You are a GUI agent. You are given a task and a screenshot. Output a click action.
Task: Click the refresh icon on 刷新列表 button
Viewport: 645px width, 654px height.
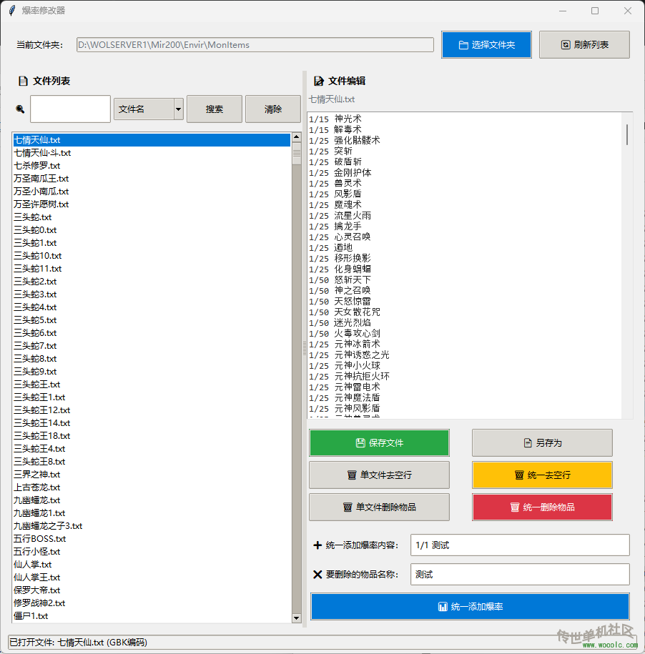(x=565, y=45)
